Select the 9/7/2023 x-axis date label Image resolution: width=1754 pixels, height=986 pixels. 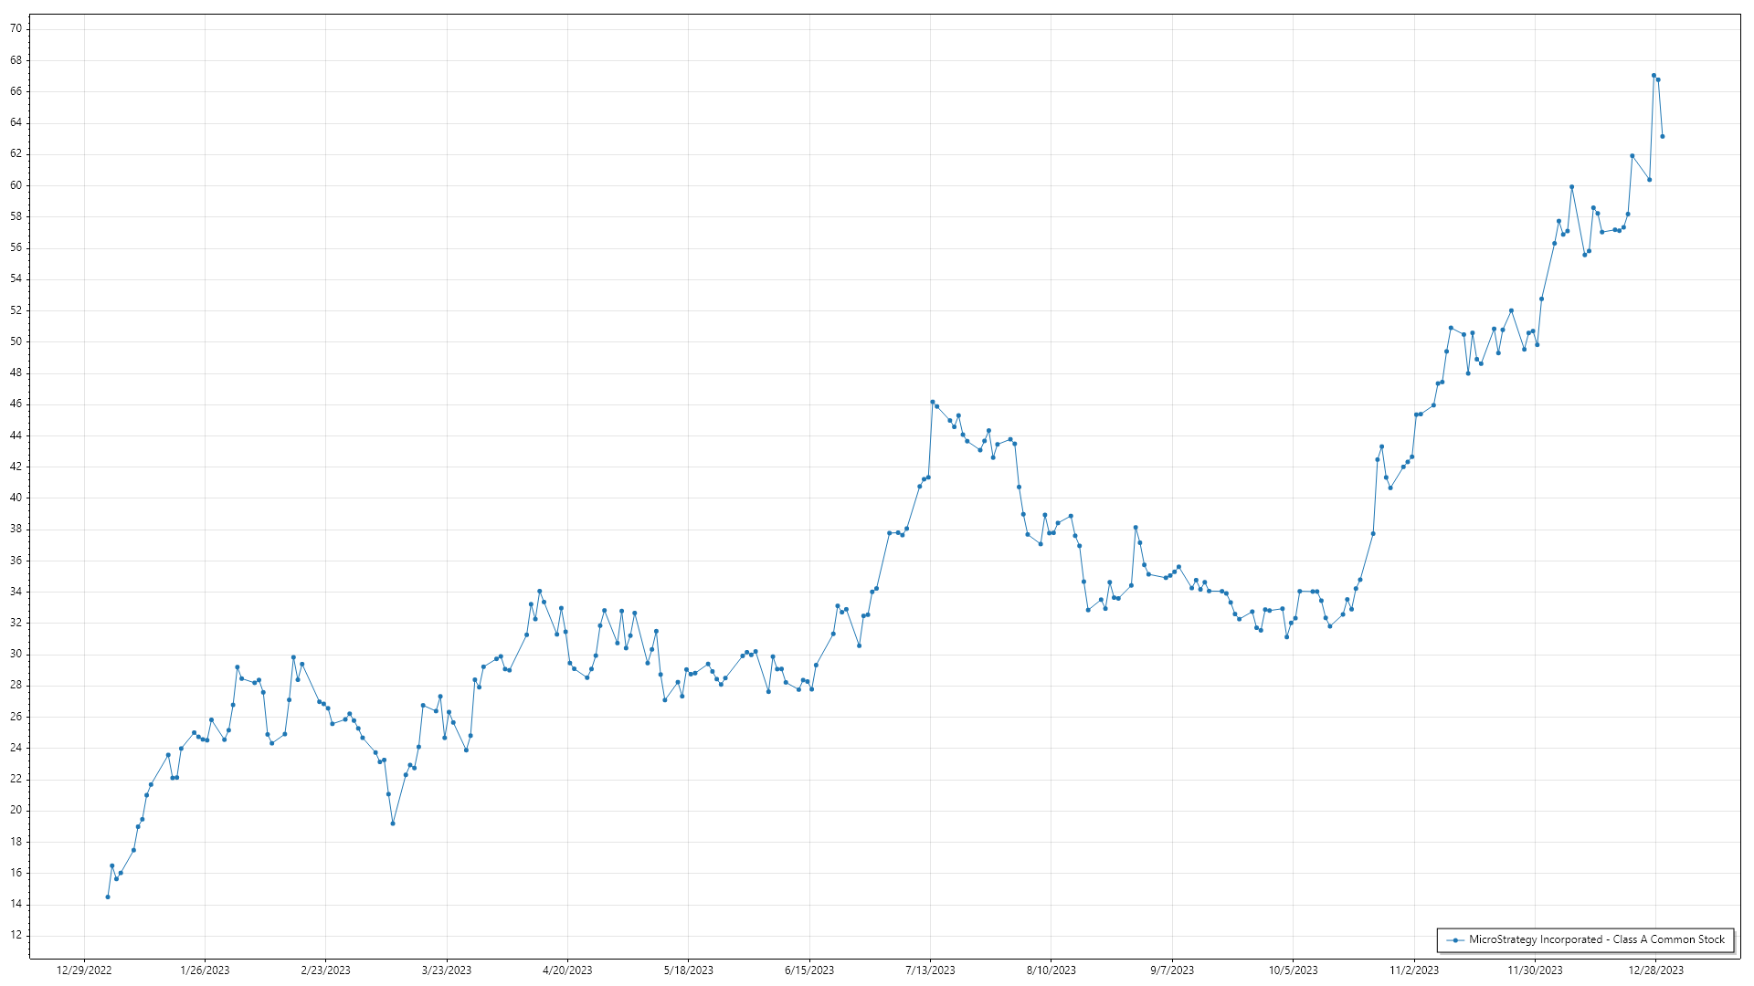pos(1172,970)
